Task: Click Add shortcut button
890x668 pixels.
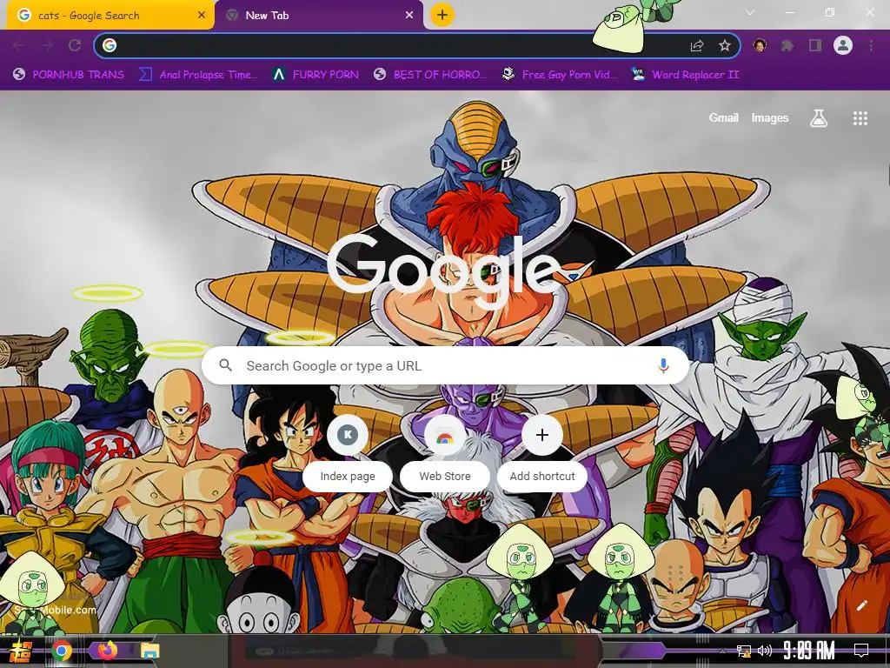Action: click(x=542, y=452)
